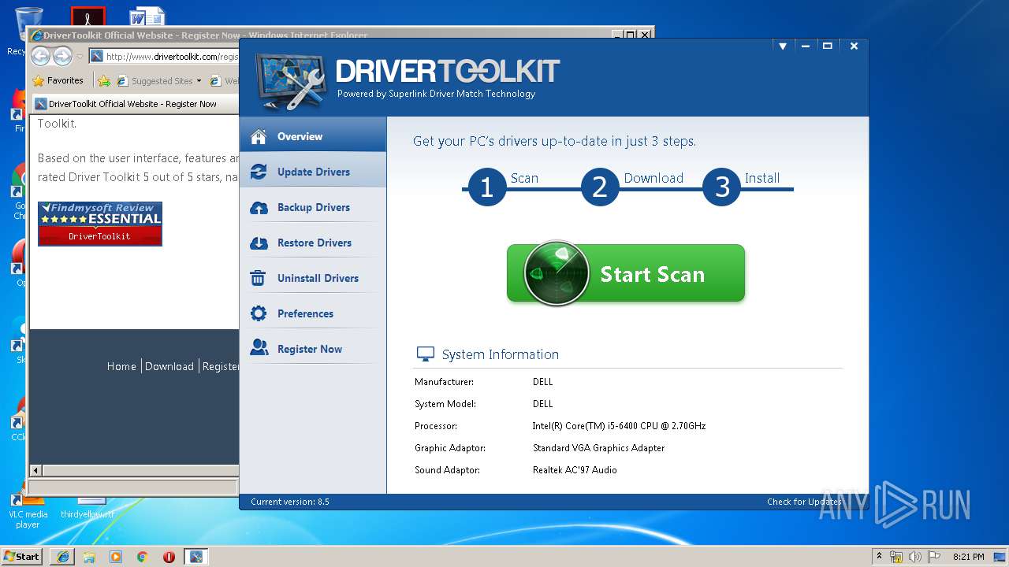Click the Download link on the webpage footer
The image size is (1009, 567).
(x=169, y=366)
